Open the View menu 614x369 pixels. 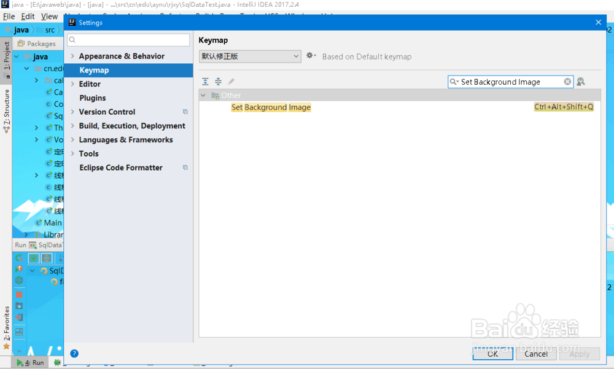coord(49,17)
